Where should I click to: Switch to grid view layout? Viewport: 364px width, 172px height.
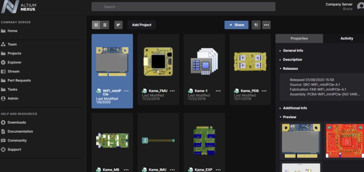pos(96,25)
